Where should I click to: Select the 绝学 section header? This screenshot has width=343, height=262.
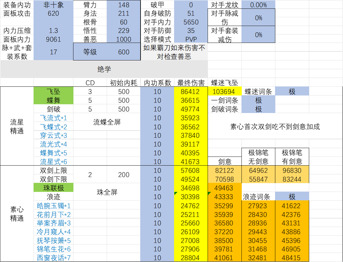click(104, 69)
